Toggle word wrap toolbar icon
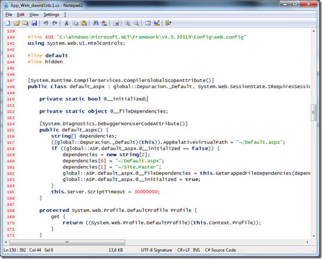This screenshot has height=259, width=322. pyautogui.click(x=116, y=23)
